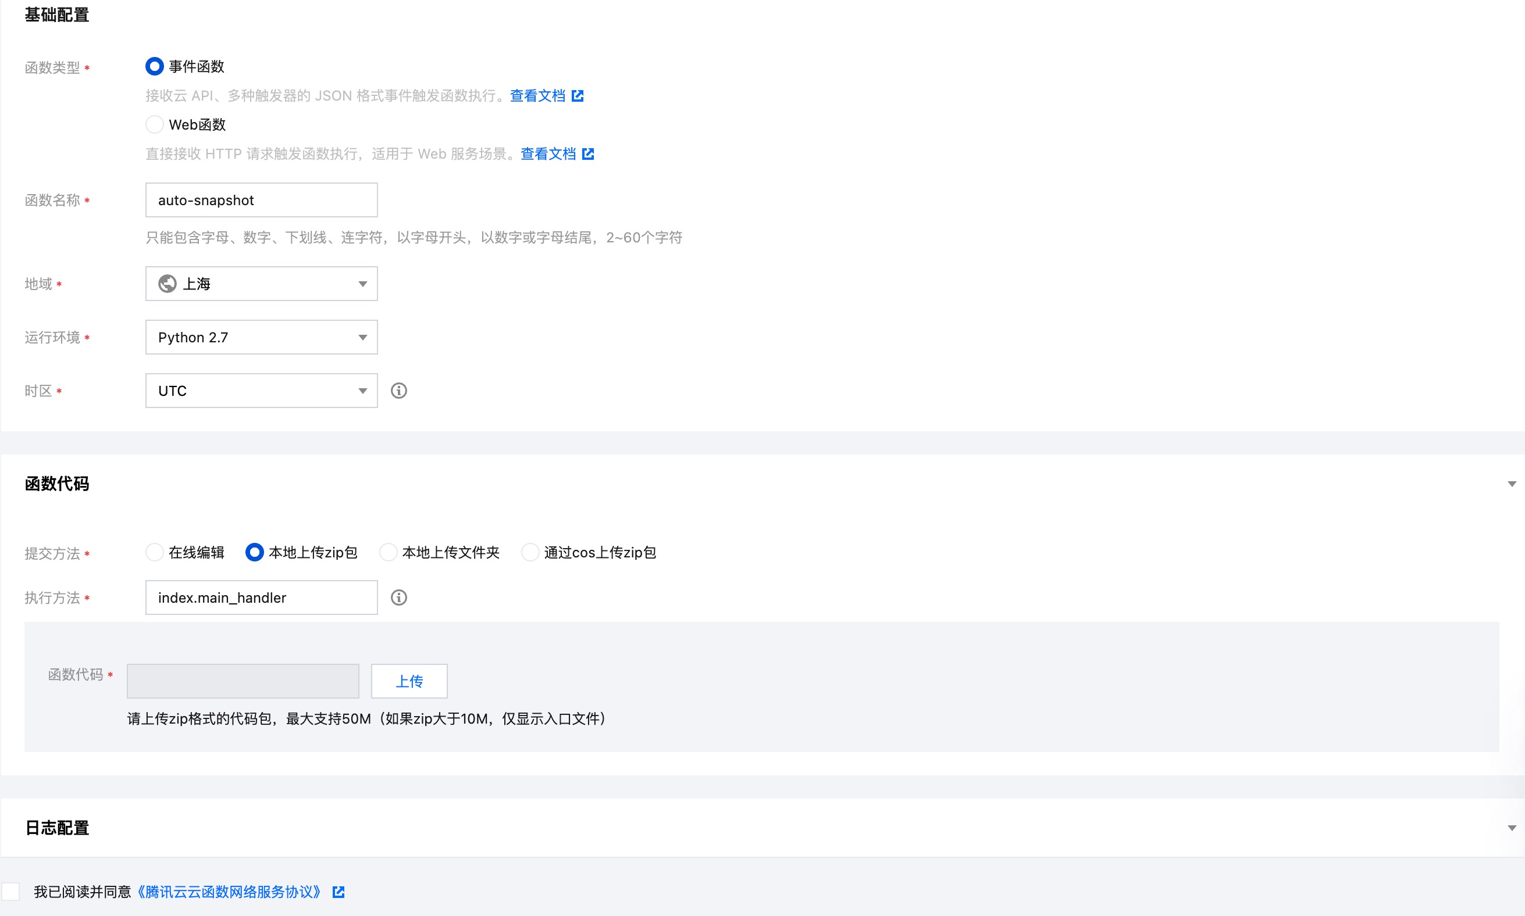
Task: Click info icon beside index.main_handler field
Action: pos(398,597)
